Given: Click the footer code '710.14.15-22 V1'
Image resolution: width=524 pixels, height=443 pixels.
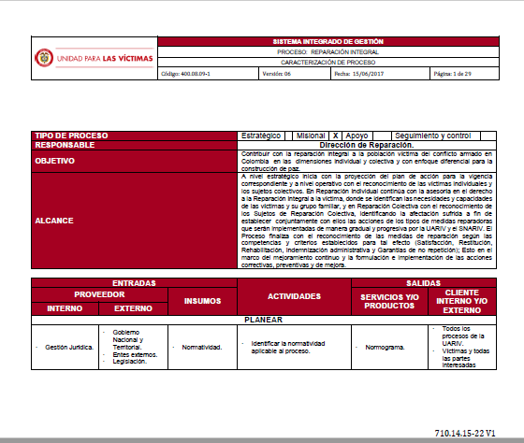Looking at the screenshot, I should 465,434.
